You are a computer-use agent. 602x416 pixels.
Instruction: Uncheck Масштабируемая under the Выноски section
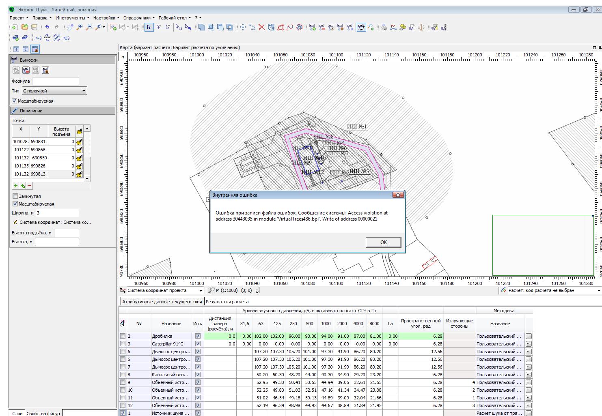[x=15, y=101]
